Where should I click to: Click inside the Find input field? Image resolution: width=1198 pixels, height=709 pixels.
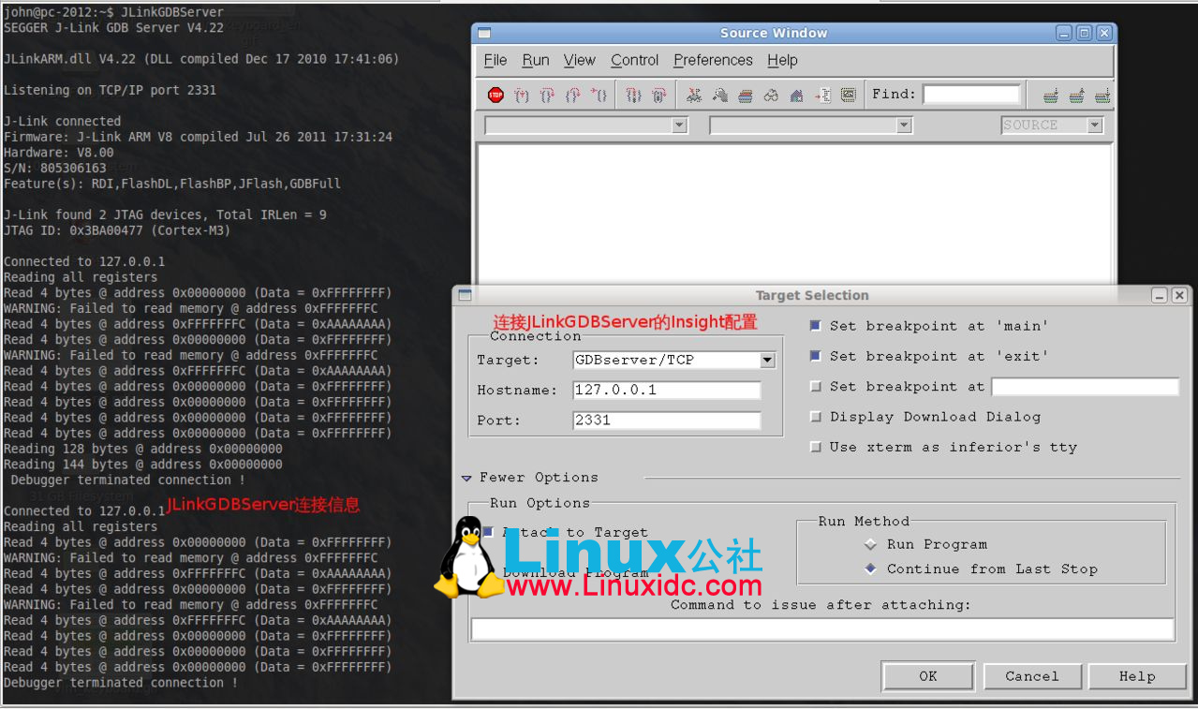pos(971,94)
